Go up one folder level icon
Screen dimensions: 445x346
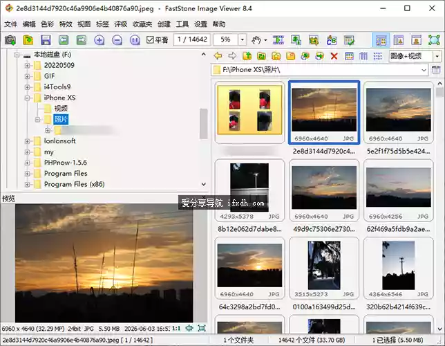pyautogui.click(x=247, y=56)
